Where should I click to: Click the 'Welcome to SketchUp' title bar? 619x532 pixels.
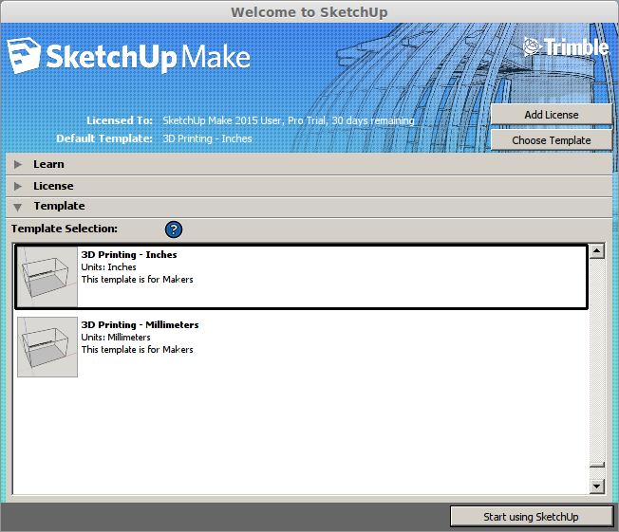309,12
